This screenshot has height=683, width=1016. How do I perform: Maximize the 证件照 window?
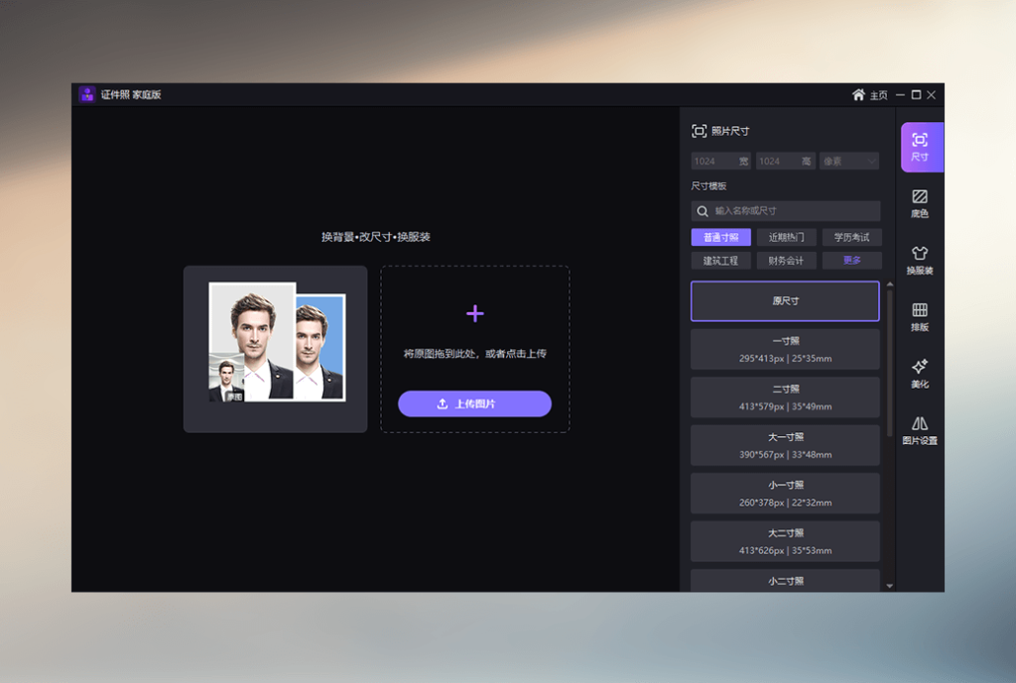[x=916, y=95]
